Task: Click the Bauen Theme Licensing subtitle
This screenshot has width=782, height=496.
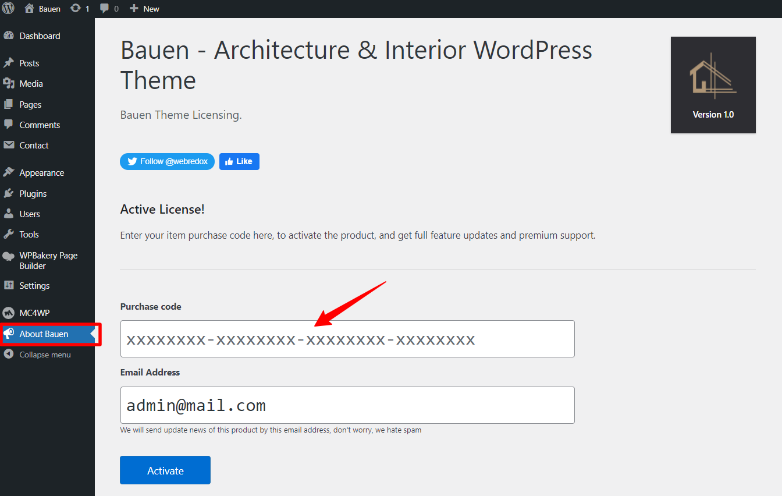Action: click(181, 115)
